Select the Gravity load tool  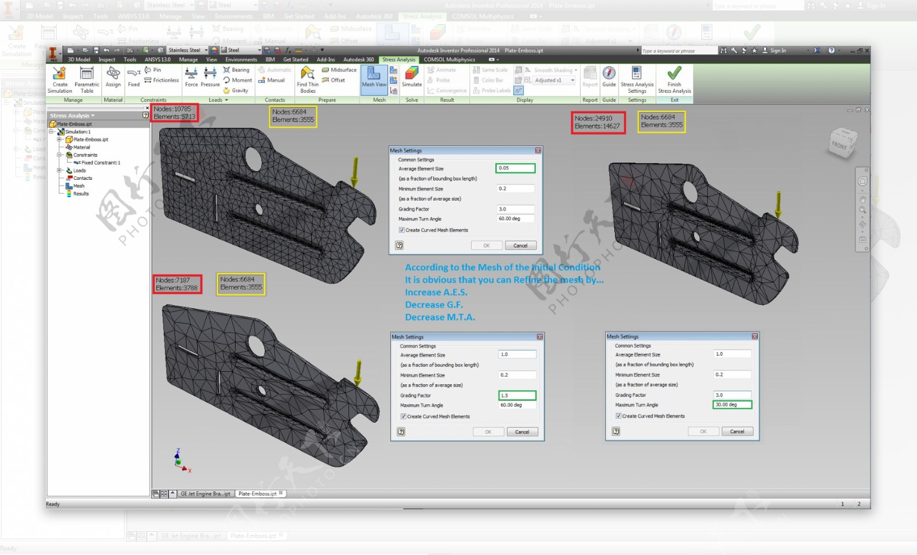coord(236,90)
